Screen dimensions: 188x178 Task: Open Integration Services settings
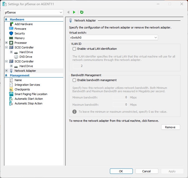click(x=27, y=85)
